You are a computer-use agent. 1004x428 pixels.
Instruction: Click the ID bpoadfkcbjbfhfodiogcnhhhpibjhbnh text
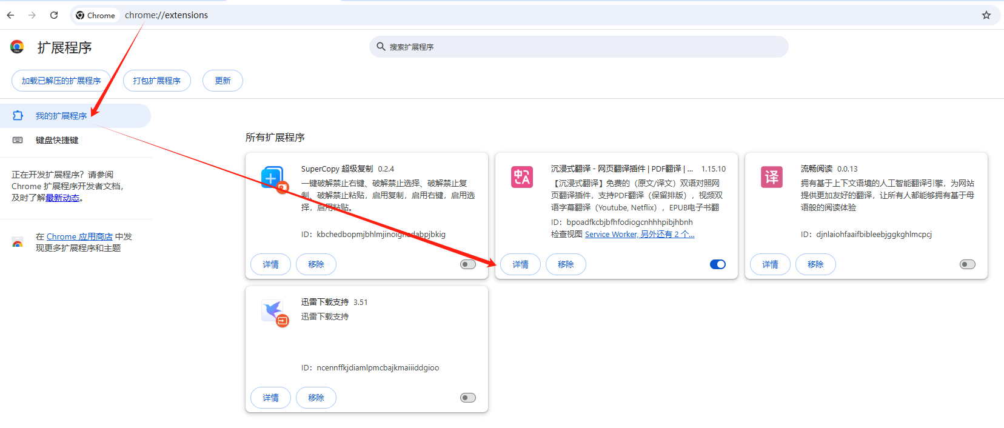pyautogui.click(x=622, y=222)
